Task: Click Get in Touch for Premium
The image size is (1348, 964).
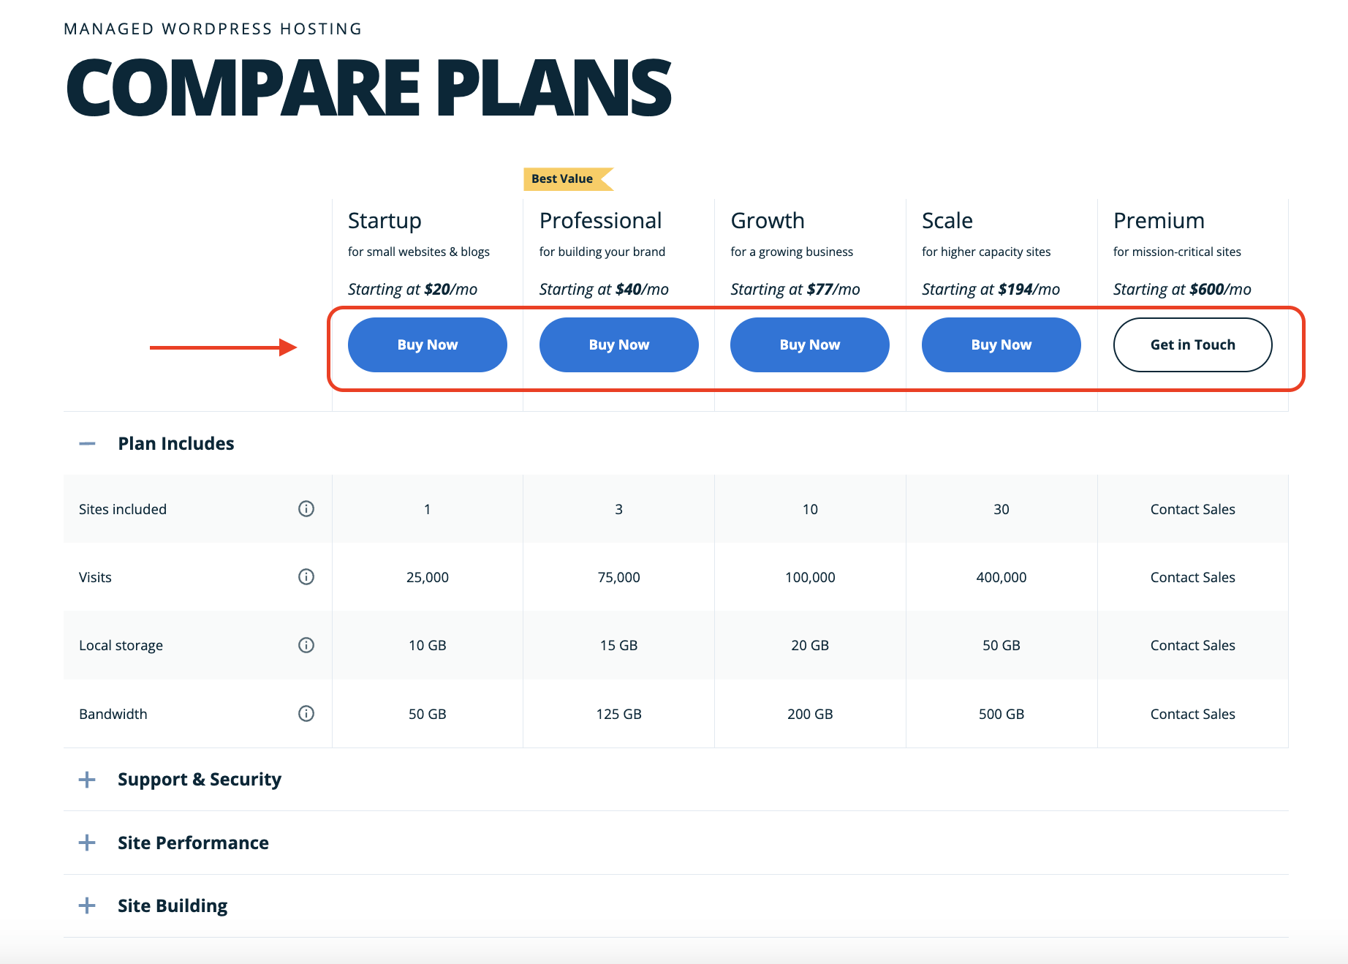Action: tap(1192, 344)
